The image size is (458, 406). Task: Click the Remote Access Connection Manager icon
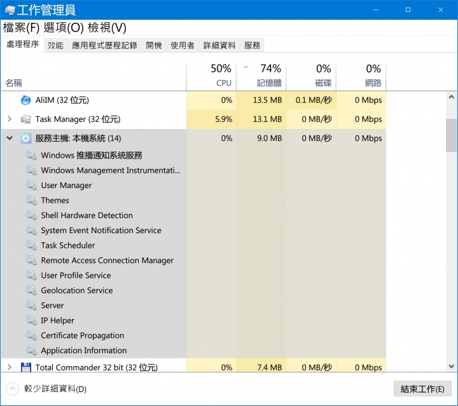(x=31, y=260)
